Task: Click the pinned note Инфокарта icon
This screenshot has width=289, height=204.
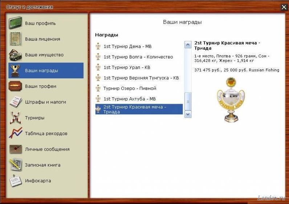Action: (15, 180)
